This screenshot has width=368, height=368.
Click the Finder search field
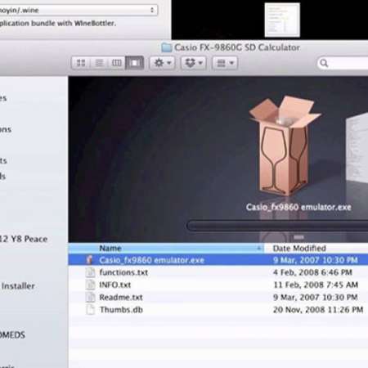pyautogui.click(x=343, y=63)
